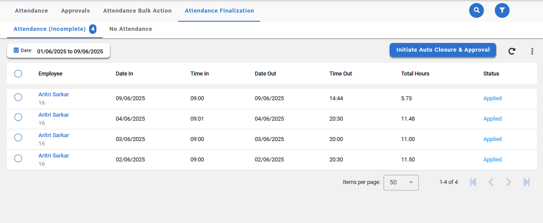Image resolution: width=543 pixels, height=223 pixels.
Task: Open Aritri Sarkar link in 04/06/2025 row
Action: click(54, 115)
